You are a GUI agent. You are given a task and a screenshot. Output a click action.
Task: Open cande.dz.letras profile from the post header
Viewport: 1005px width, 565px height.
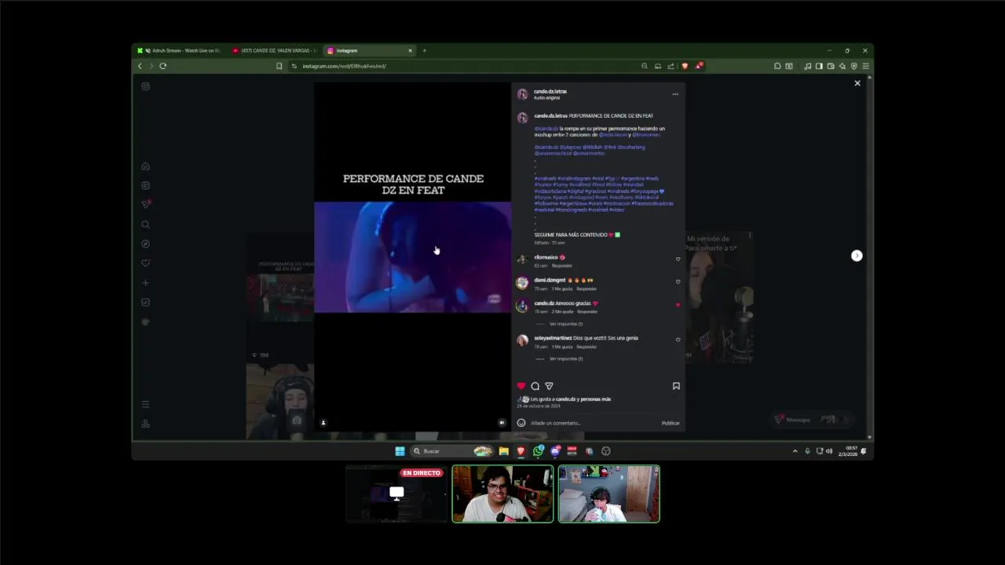point(550,92)
